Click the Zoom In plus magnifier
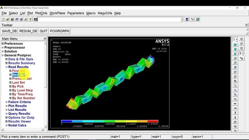249x140 pixels. click(235, 94)
